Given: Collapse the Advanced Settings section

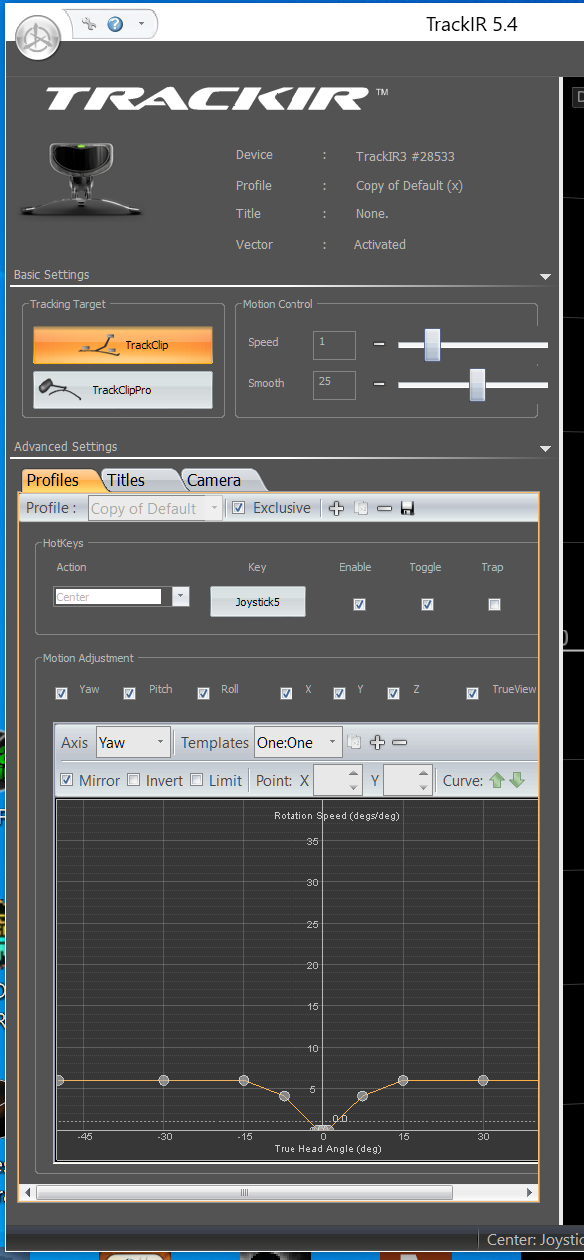Looking at the screenshot, I should (x=545, y=449).
